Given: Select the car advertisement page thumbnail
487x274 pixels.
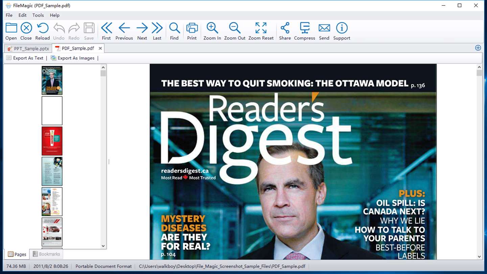Looking at the screenshot, I should point(52,232).
